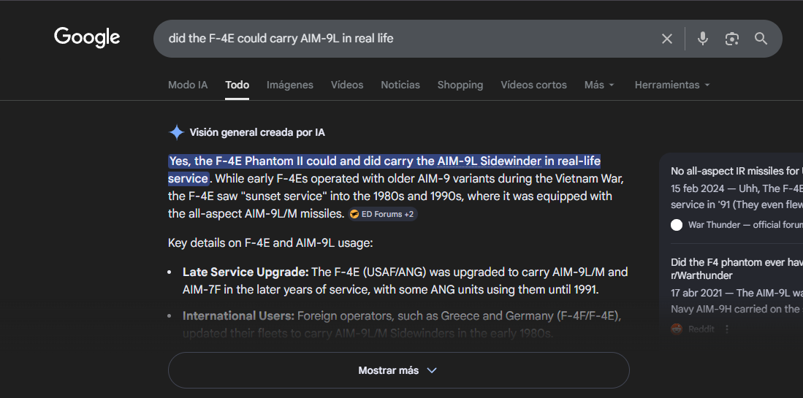Expand the Más dropdown menu
Viewport: 803px width, 398px height.
point(599,85)
